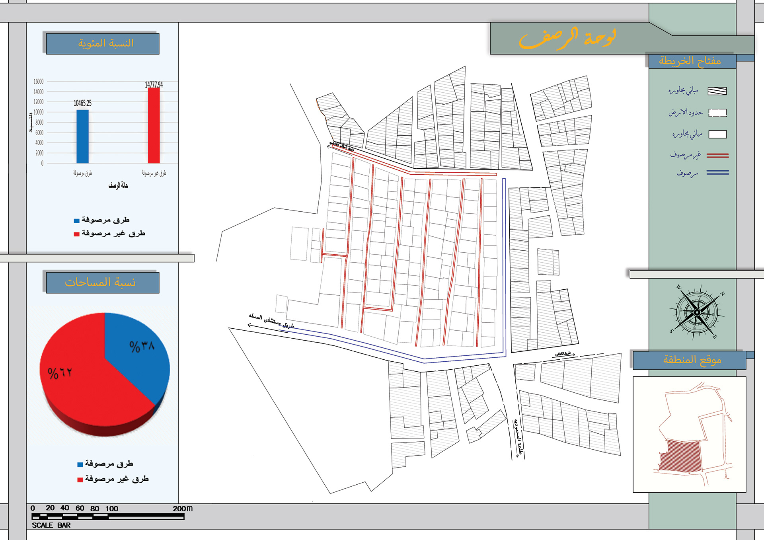Click the orange لوحة الرصف title
The width and height of the screenshot is (764, 540).
(x=567, y=39)
